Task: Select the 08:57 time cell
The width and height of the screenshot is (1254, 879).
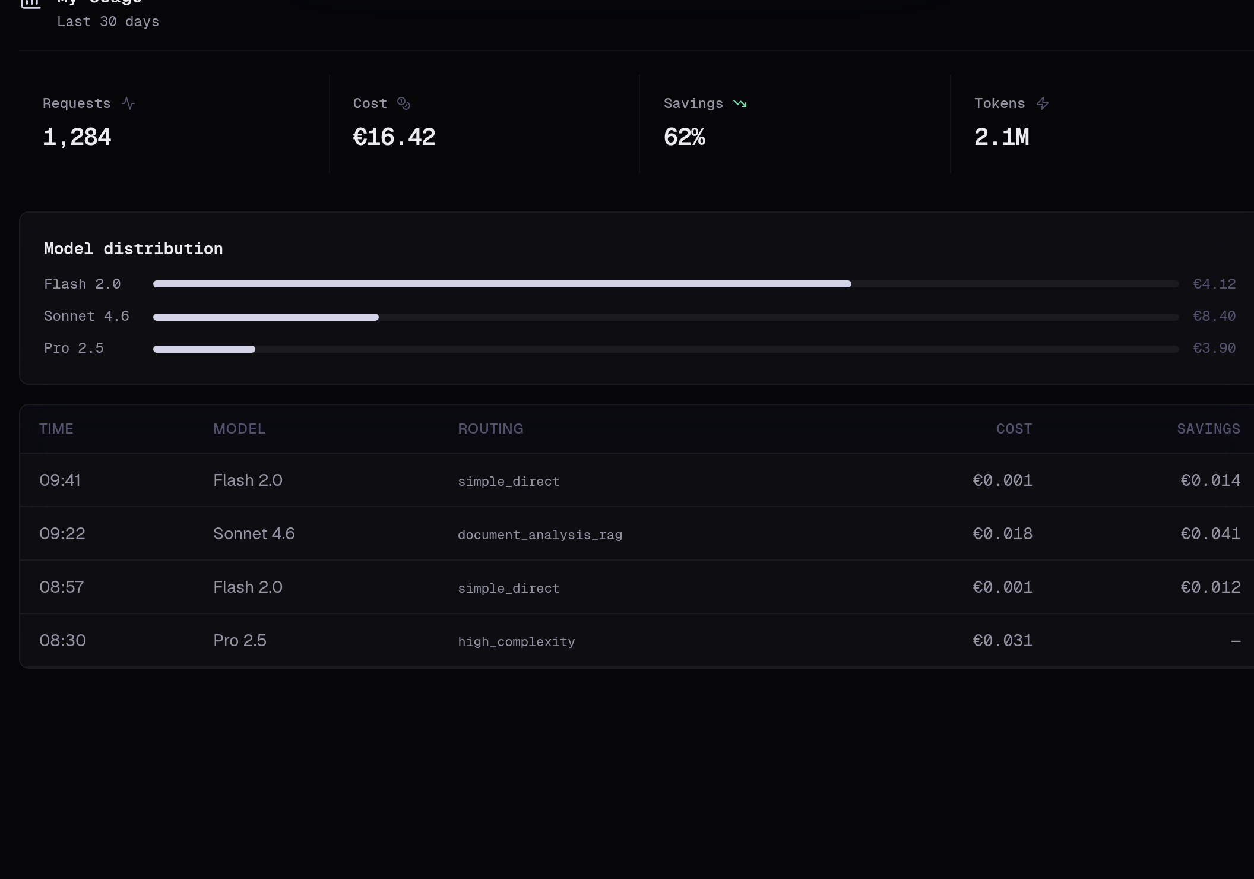Action: (62, 587)
